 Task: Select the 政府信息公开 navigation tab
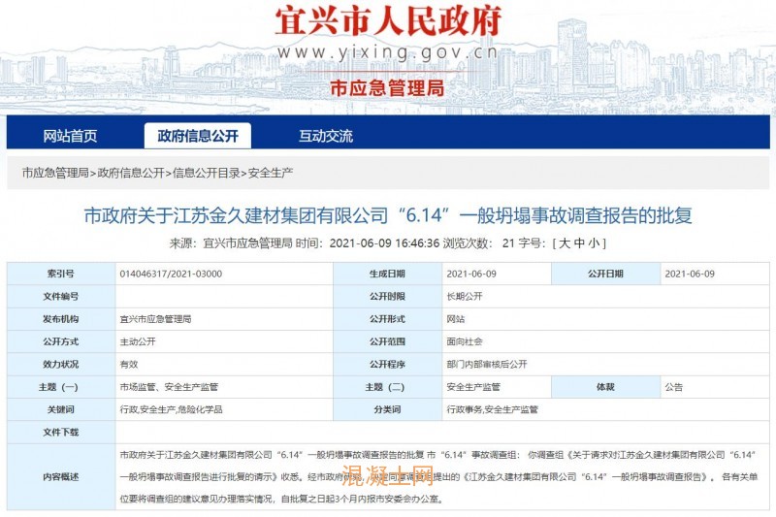[197, 136]
